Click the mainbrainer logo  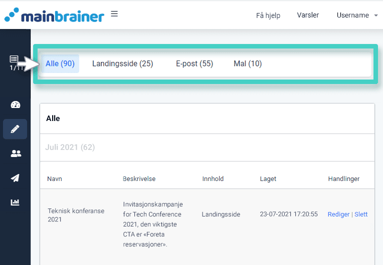point(54,15)
